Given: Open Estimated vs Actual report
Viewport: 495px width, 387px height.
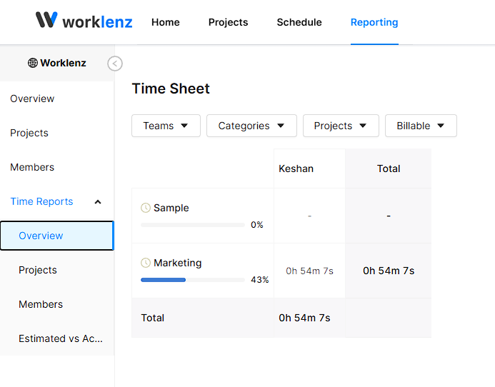Looking at the screenshot, I should click(x=61, y=338).
